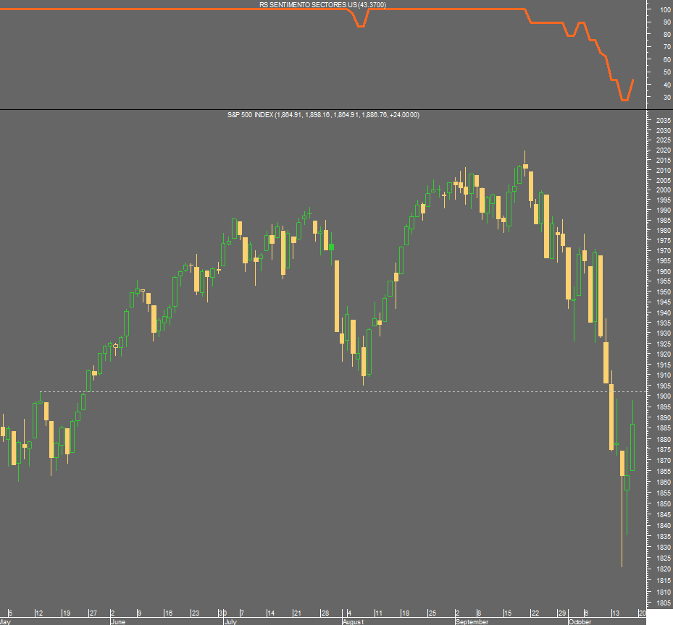Viewport: 673px width, 625px height.
Task: Click the 70 value on indicator scale
Action: click(667, 47)
